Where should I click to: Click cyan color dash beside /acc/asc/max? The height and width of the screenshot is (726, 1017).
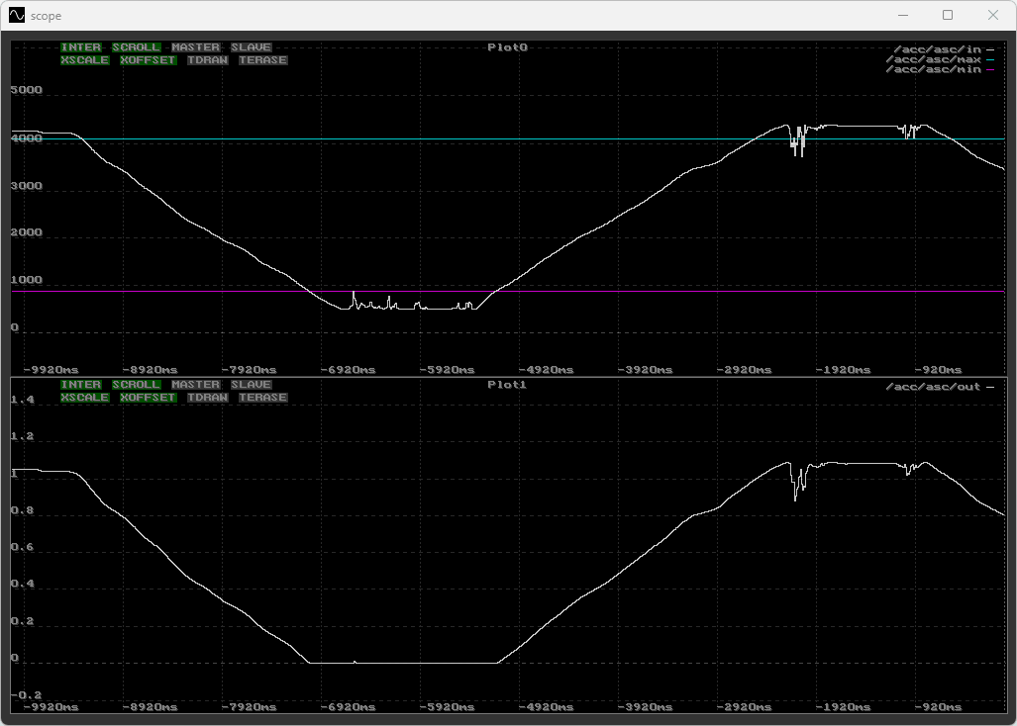[990, 59]
